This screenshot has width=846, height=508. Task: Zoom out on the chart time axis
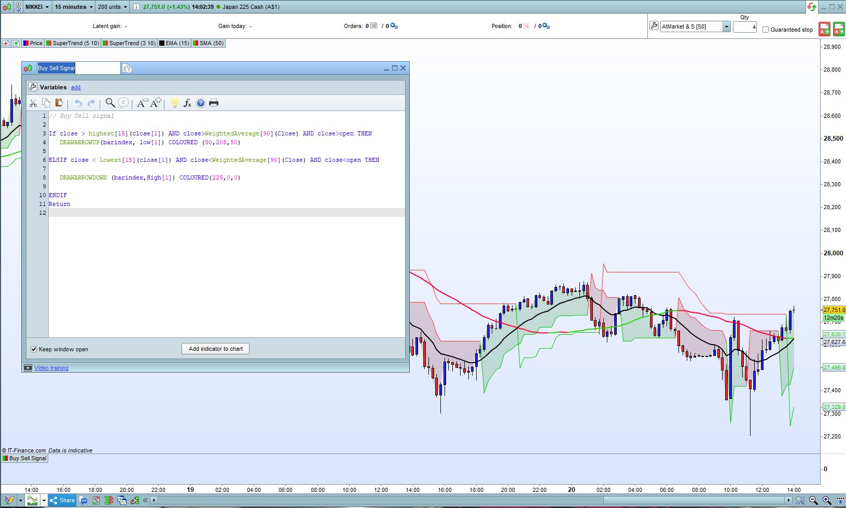813,500
